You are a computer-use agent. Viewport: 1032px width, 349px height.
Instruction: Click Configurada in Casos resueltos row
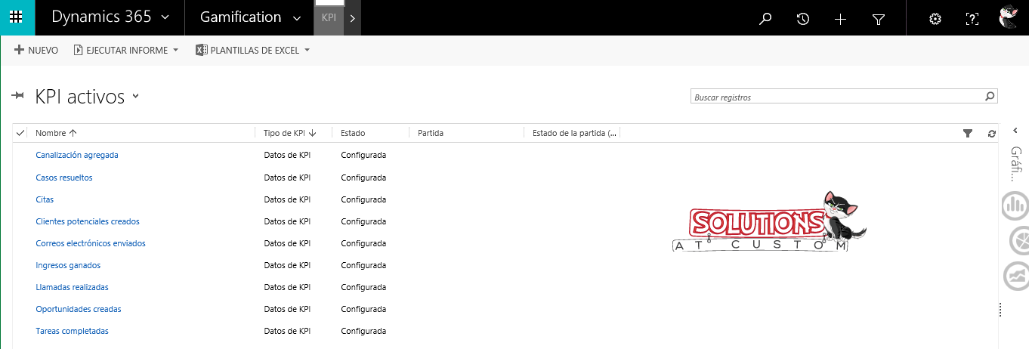point(363,178)
